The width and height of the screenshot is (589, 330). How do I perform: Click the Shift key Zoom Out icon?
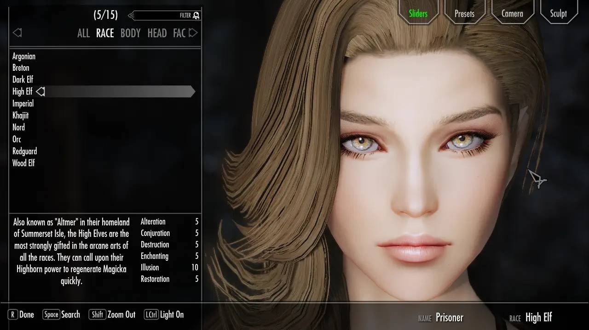pyautogui.click(x=97, y=314)
